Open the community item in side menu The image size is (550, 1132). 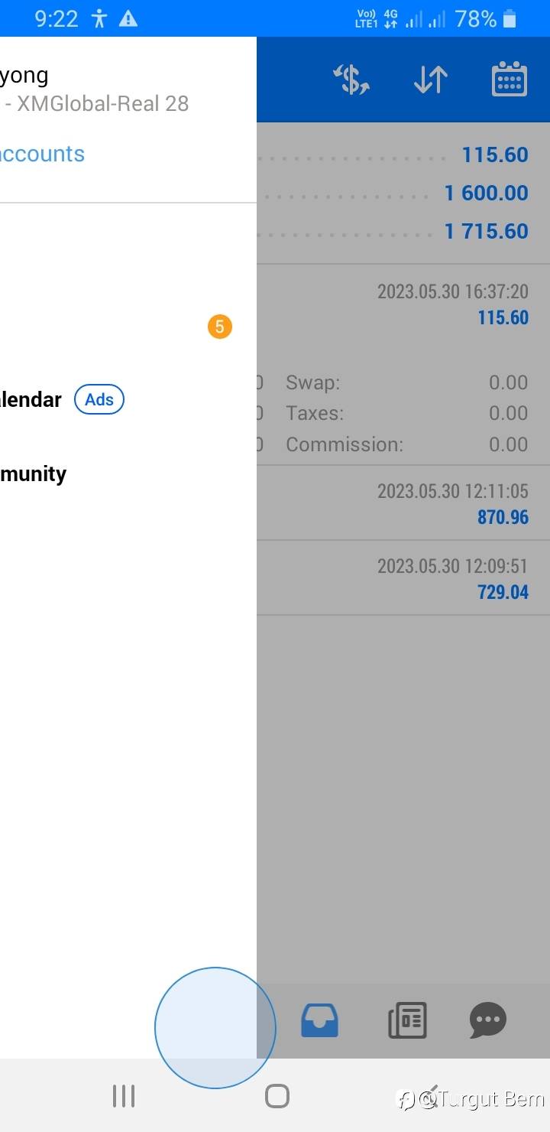tap(34, 474)
